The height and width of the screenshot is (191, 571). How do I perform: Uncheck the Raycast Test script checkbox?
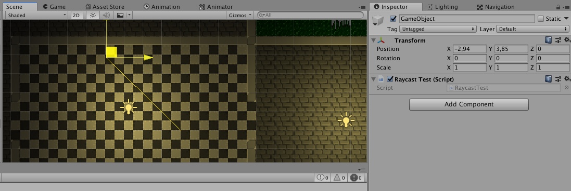[390, 79]
